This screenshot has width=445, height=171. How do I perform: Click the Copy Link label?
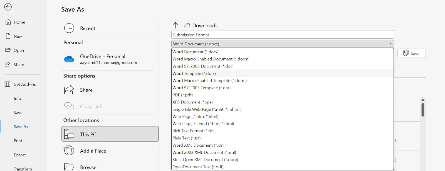click(91, 107)
